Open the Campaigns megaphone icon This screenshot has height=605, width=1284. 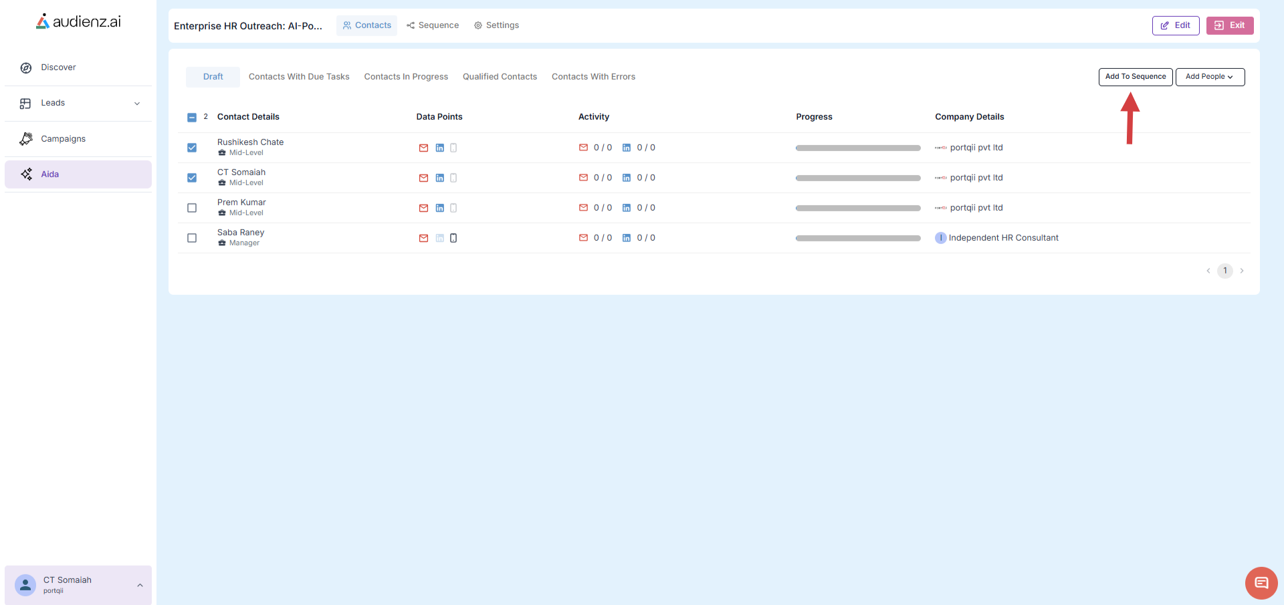pyautogui.click(x=26, y=139)
